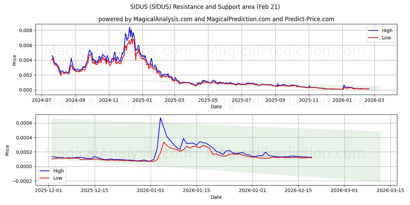The height and width of the screenshot is (205, 410).
Task: Click the 'Price' axis label of the top chart
Action: click(14, 60)
